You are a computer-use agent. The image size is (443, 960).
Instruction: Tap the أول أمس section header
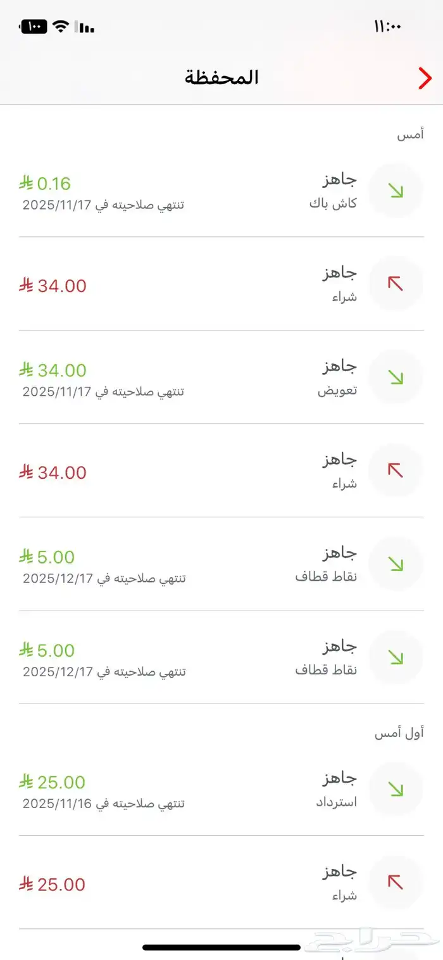point(399,733)
